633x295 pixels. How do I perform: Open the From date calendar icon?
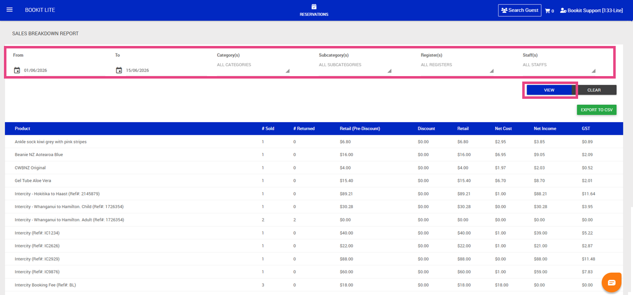click(x=17, y=70)
